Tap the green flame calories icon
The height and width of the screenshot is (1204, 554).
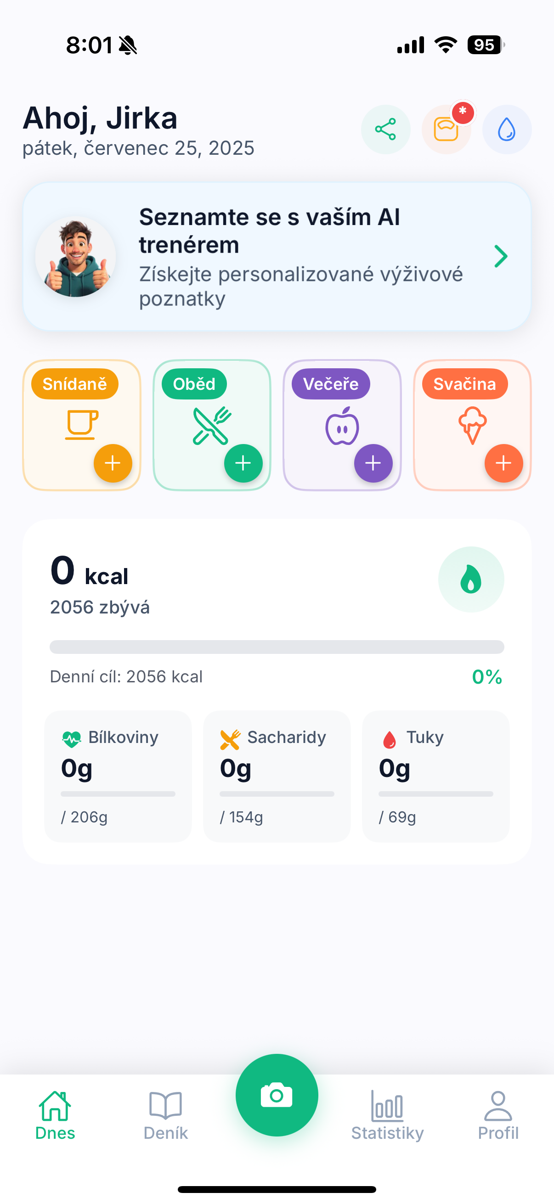[471, 579]
